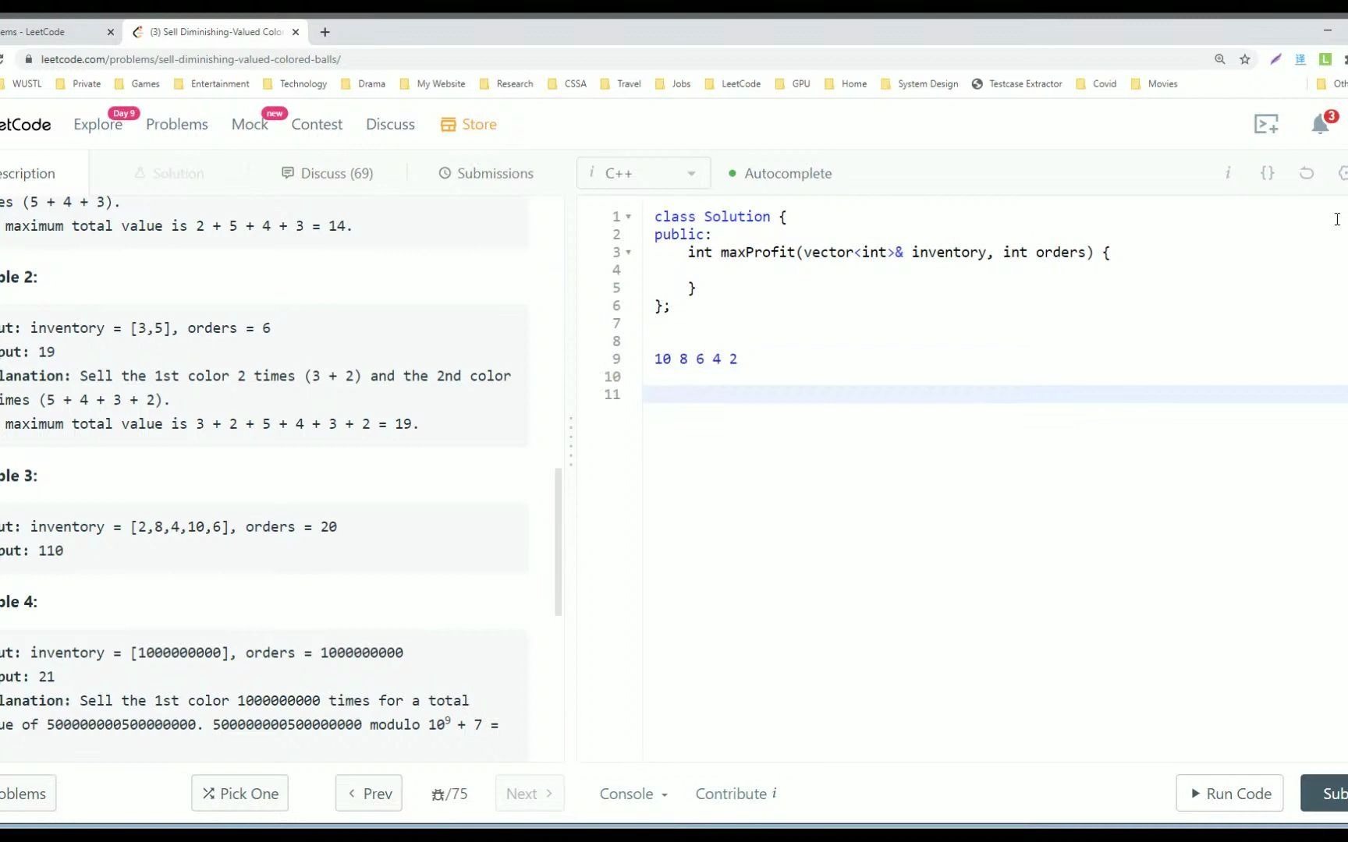The image size is (1348, 842).
Task: Click the translate extension icon
Action: tap(1300, 59)
